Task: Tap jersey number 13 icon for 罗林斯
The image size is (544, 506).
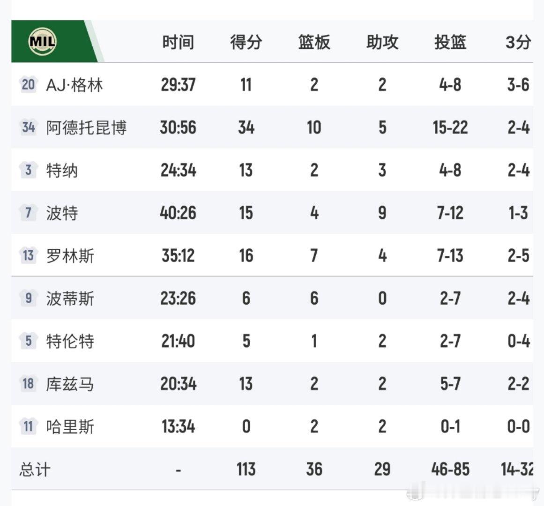Action: (x=28, y=255)
